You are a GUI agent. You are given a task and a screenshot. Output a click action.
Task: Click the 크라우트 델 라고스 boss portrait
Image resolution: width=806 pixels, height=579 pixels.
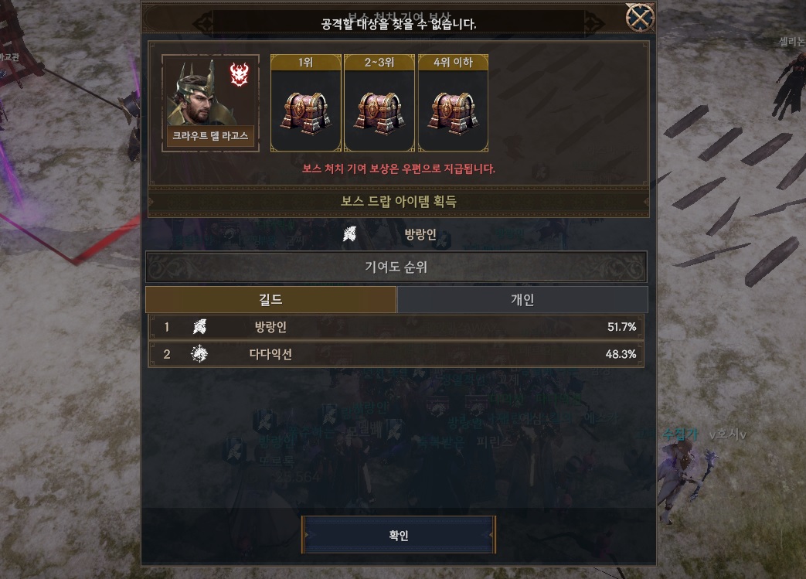click(210, 103)
